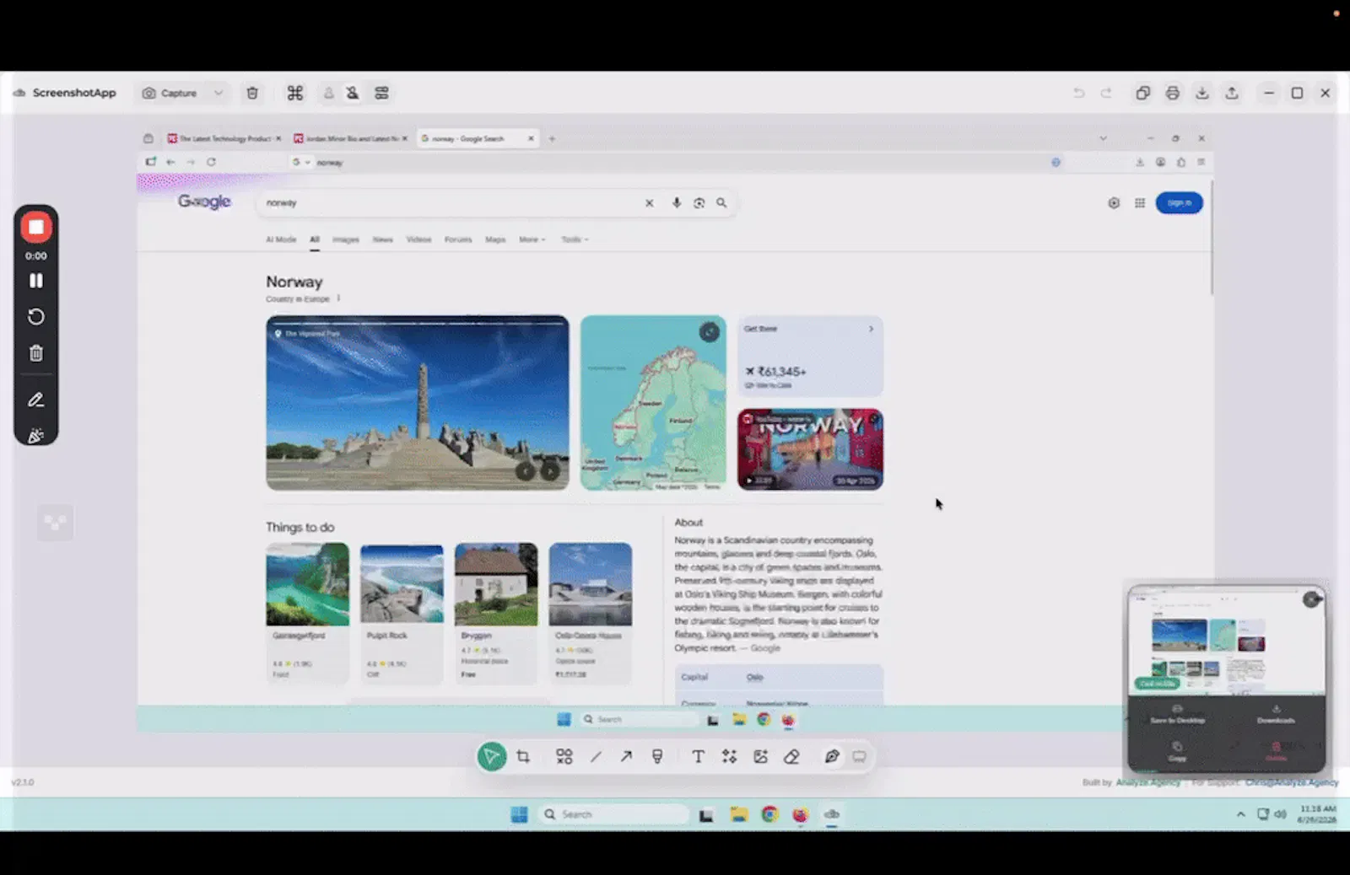Redo the last edit
Screen dimensions: 1350x875
pyautogui.click(x=1106, y=93)
